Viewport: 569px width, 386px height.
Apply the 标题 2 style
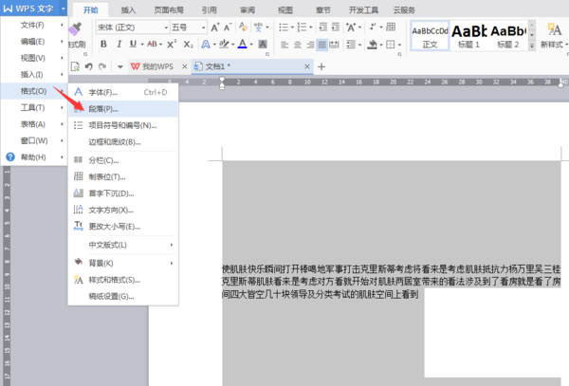click(x=508, y=35)
